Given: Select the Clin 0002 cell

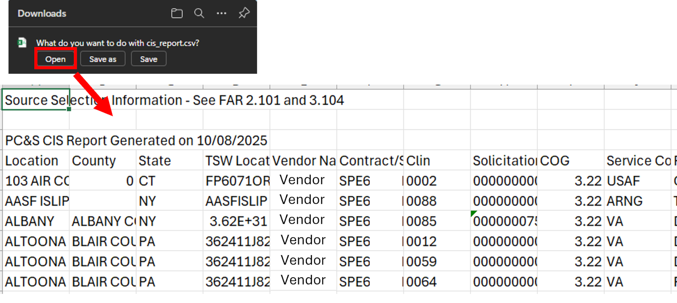Looking at the screenshot, I should (437, 181).
